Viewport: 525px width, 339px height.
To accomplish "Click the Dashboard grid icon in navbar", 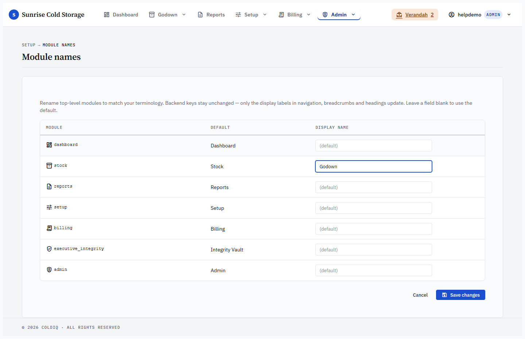I will [x=106, y=15].
